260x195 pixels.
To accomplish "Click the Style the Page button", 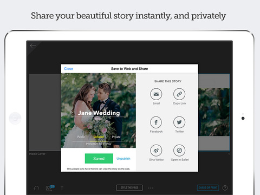I will 129,188.
